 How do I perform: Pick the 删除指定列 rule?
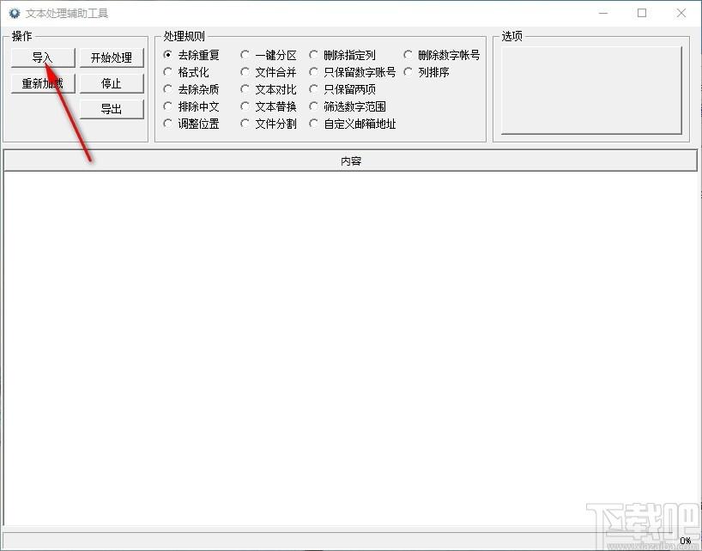(342, 55)
